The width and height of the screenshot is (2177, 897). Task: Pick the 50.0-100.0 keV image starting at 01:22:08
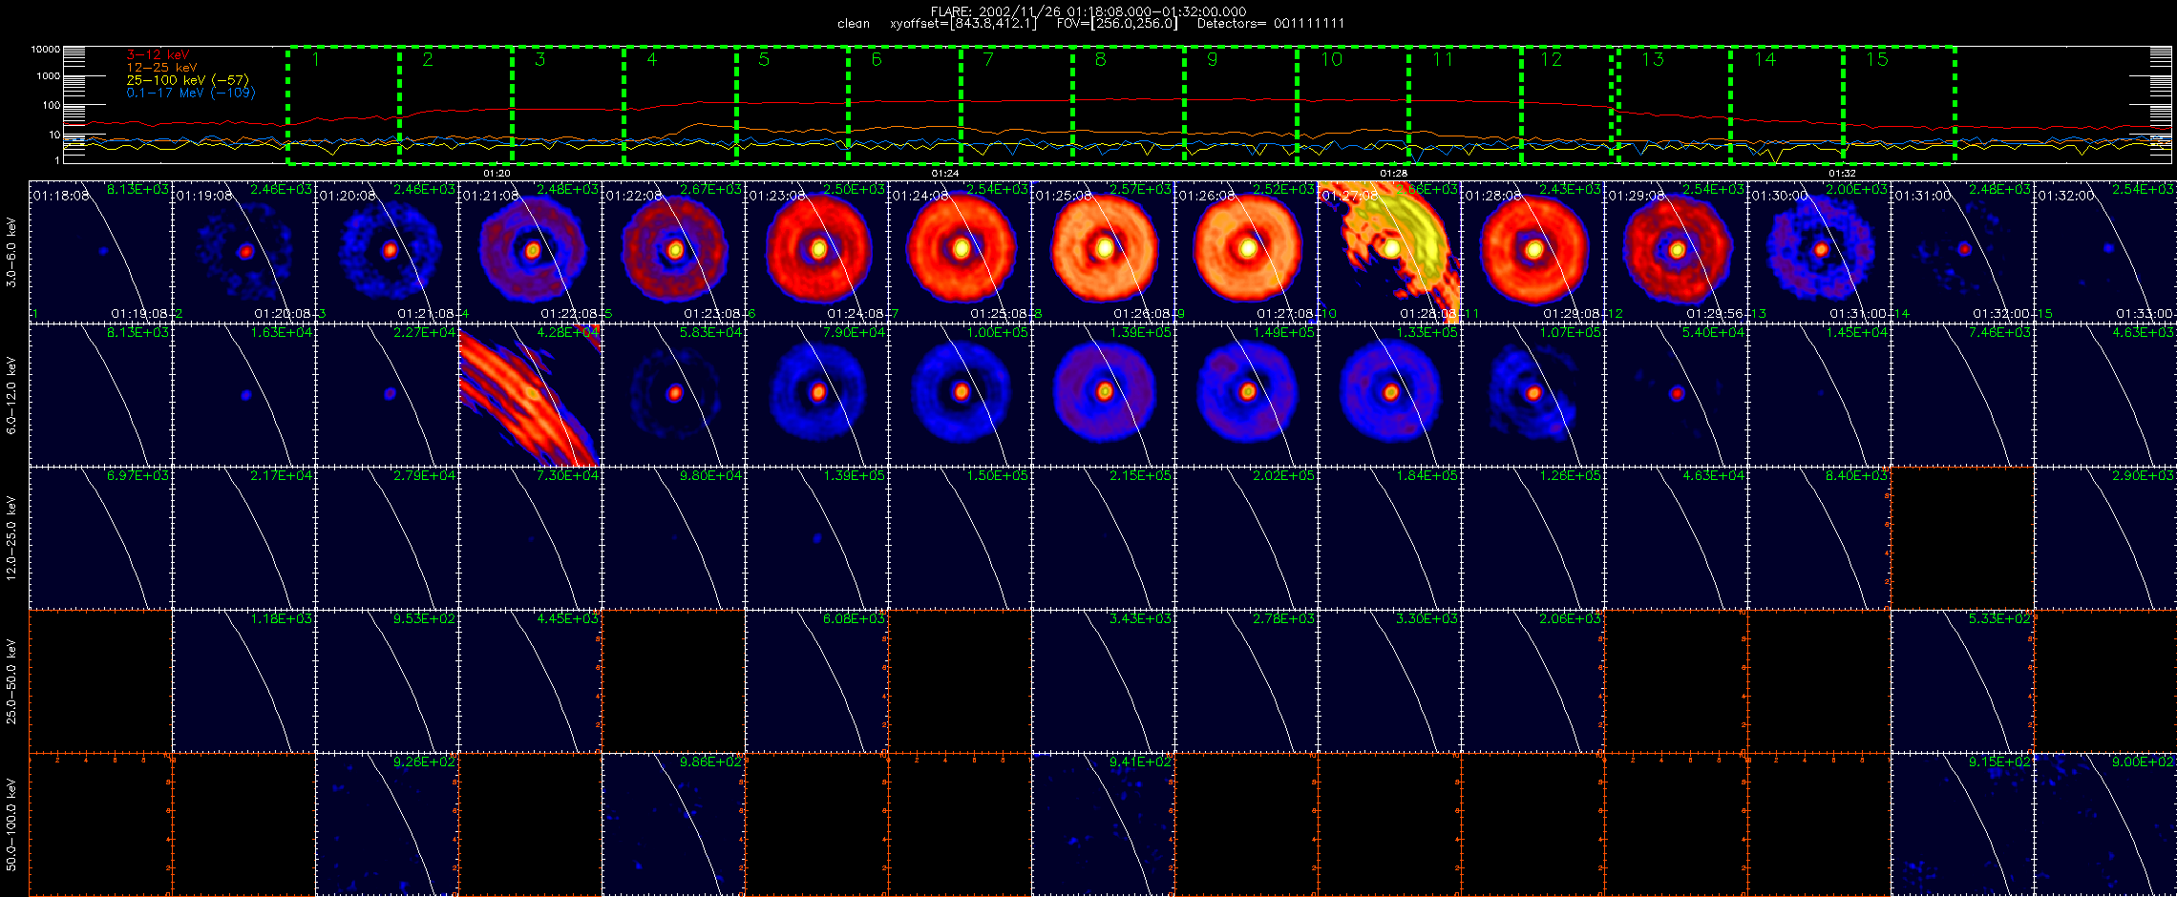pyautogui.click(x=673, y=824)
